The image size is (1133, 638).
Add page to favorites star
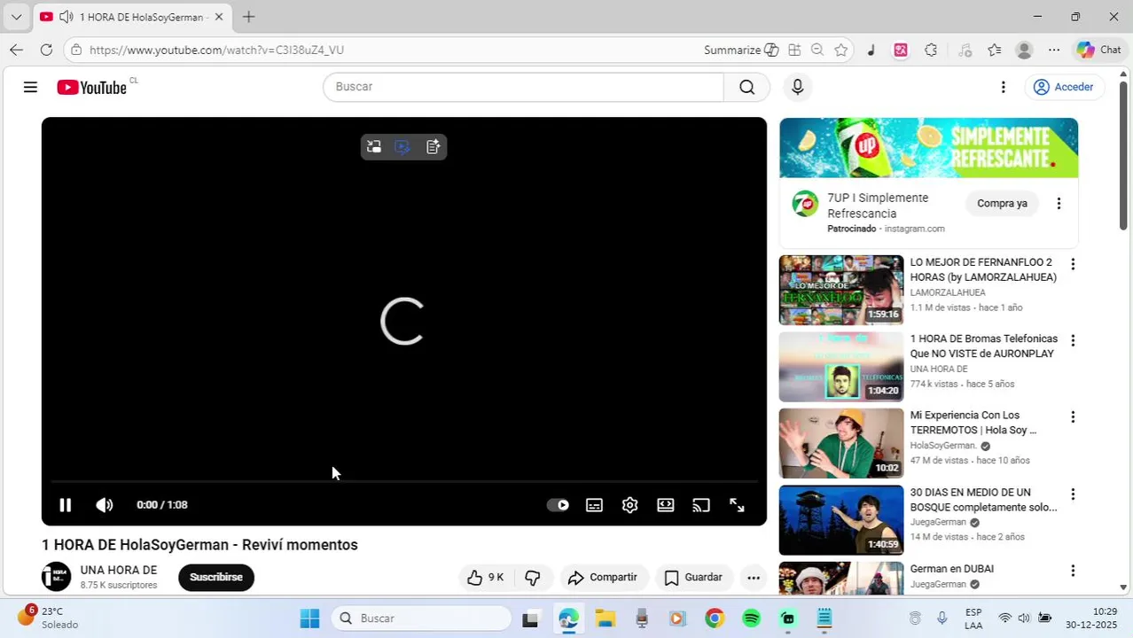coord(841,50)
